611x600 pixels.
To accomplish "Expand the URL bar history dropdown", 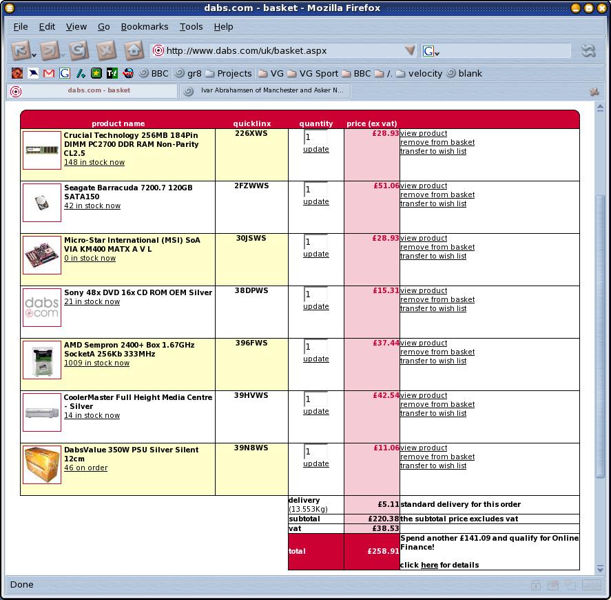I will [410, 50].
